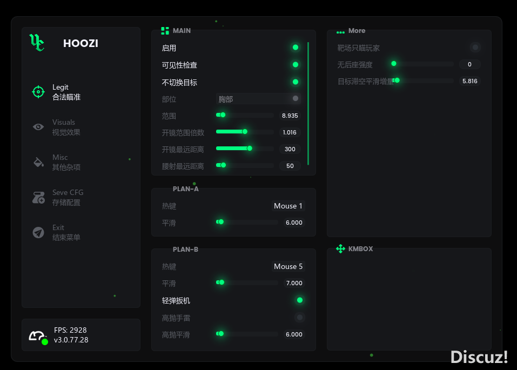Click the Seve CFG storage icon
The height and width of the screenshot is (370, 517).
coord(38,198)
